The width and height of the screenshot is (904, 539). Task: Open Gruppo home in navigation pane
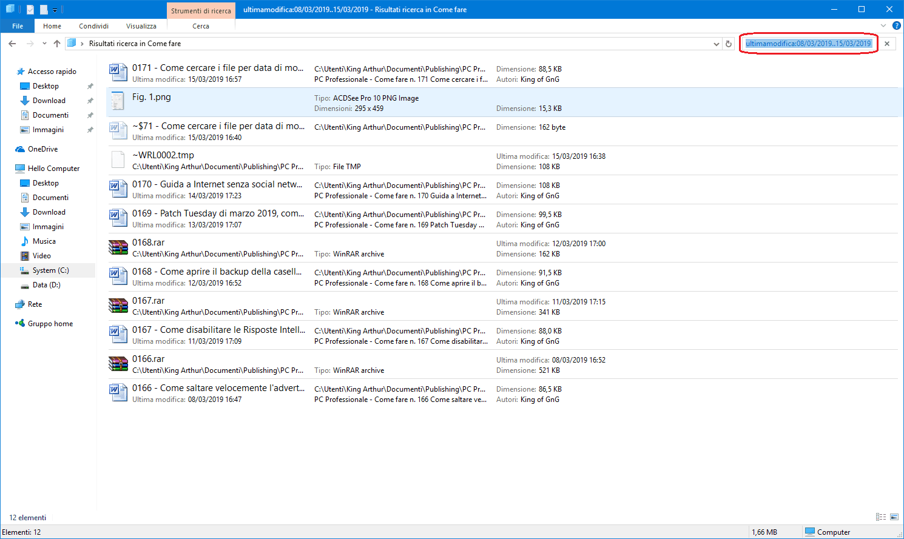point(50,324)
